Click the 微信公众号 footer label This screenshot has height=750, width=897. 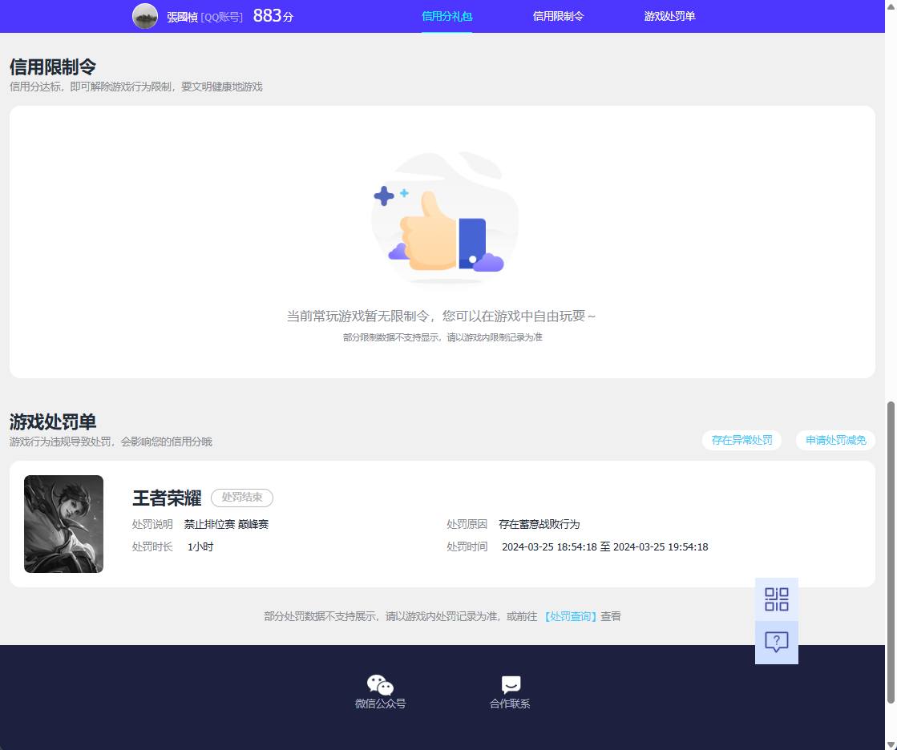pyautogui.click(x=381, y=704)
